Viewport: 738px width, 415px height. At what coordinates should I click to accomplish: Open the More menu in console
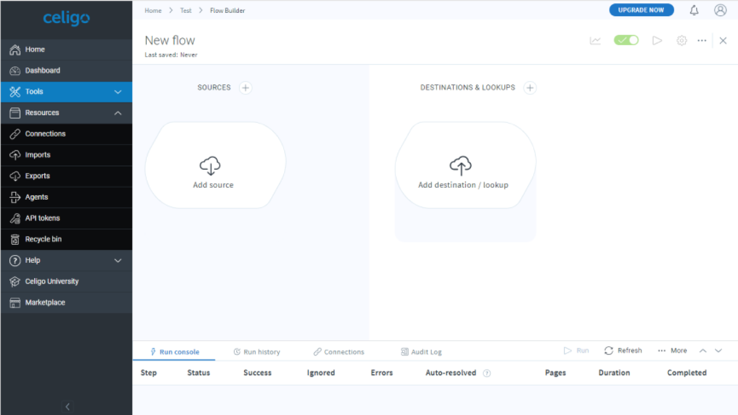(672, 351)
